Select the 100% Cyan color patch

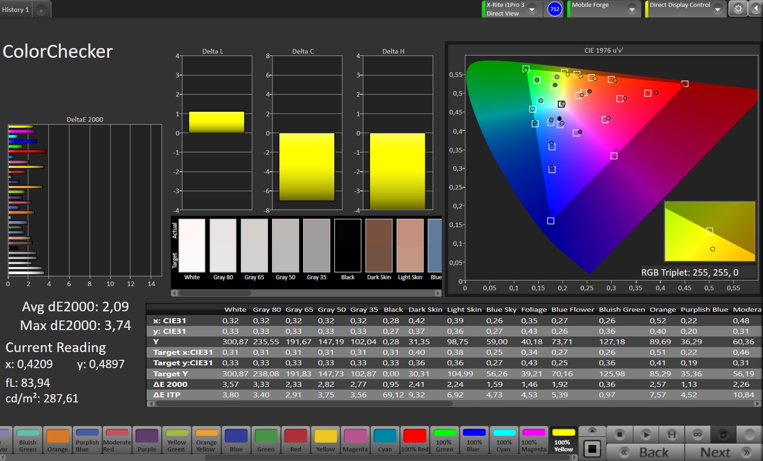click(504, 440)
